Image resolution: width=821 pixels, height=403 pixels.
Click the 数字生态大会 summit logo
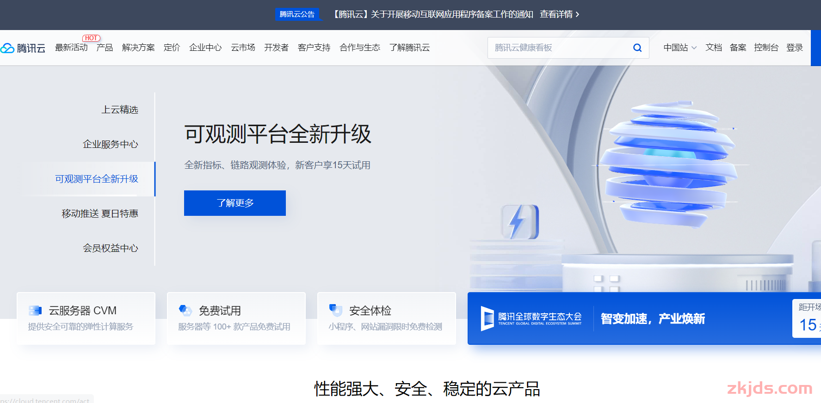tap(531, 318)
